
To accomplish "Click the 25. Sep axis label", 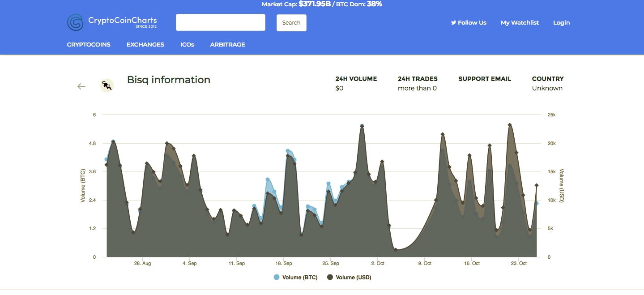I will coord(331,264).
